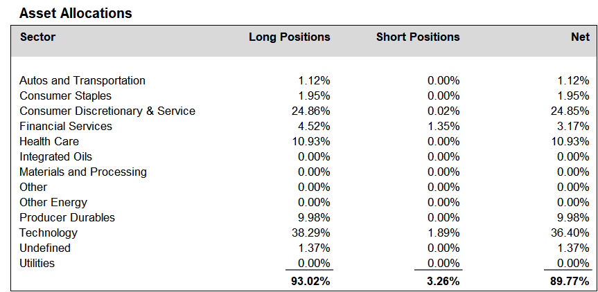Click the 89.77% net total value

pos(570,282)
